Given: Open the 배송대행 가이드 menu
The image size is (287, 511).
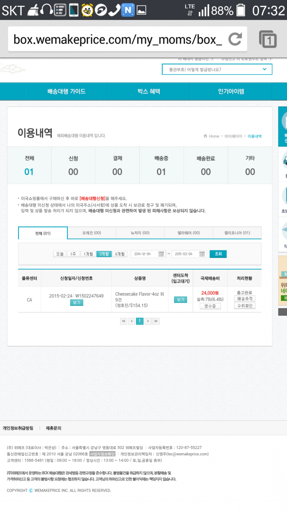Looking at the screenshot, I should [x=67, y=91].
